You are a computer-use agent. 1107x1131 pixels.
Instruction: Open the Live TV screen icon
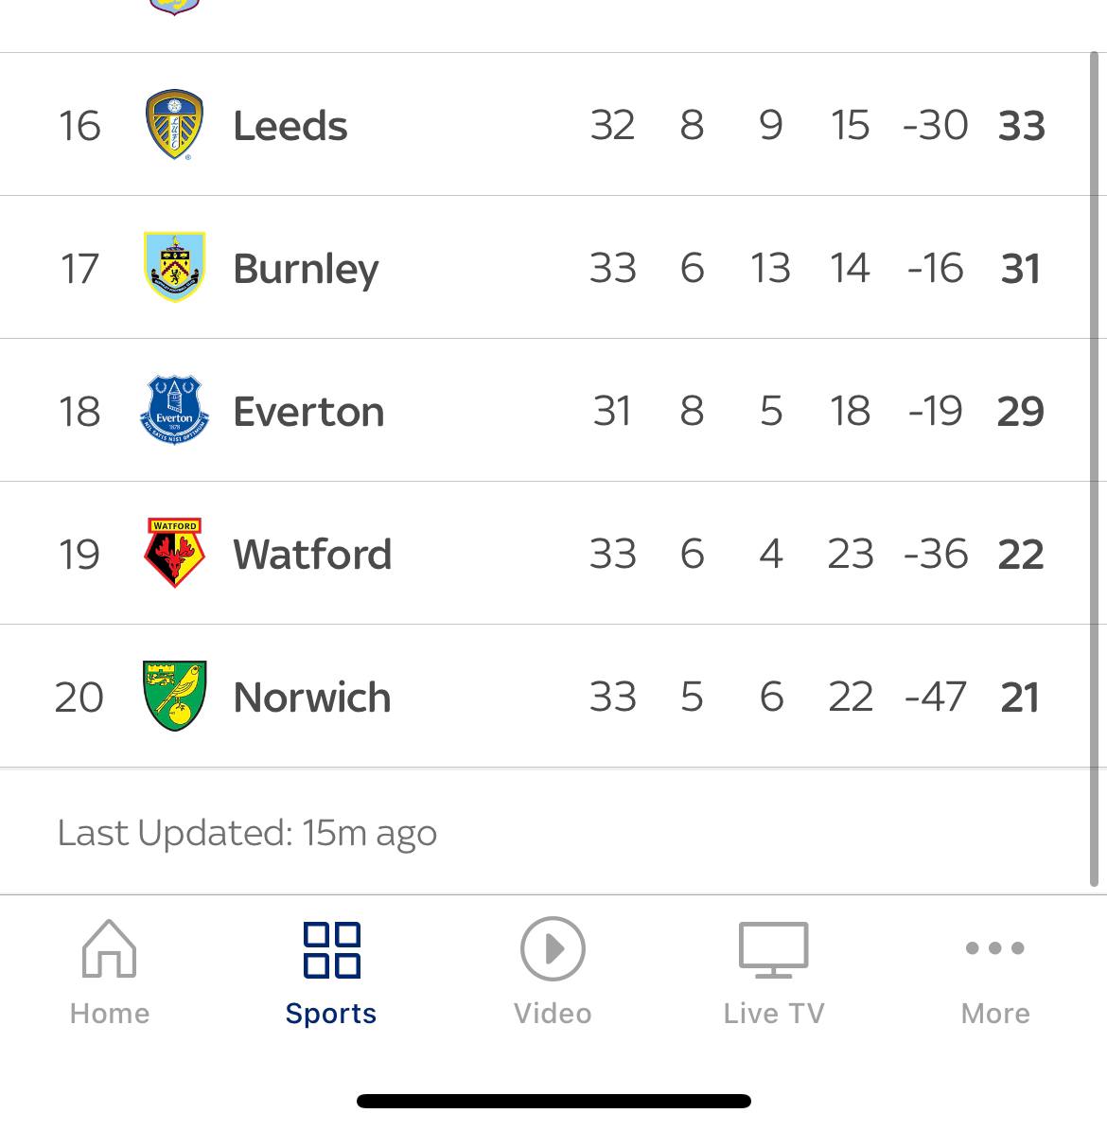click(774, 949)
